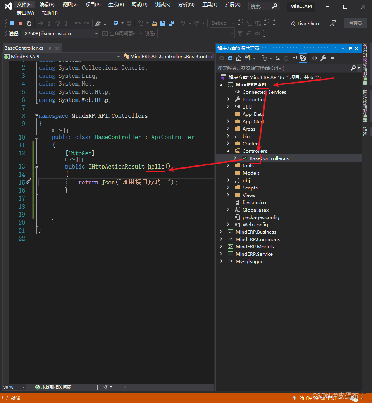Collapse the BaseController class code block
This screenshot has width=372, height=403.
36,137
